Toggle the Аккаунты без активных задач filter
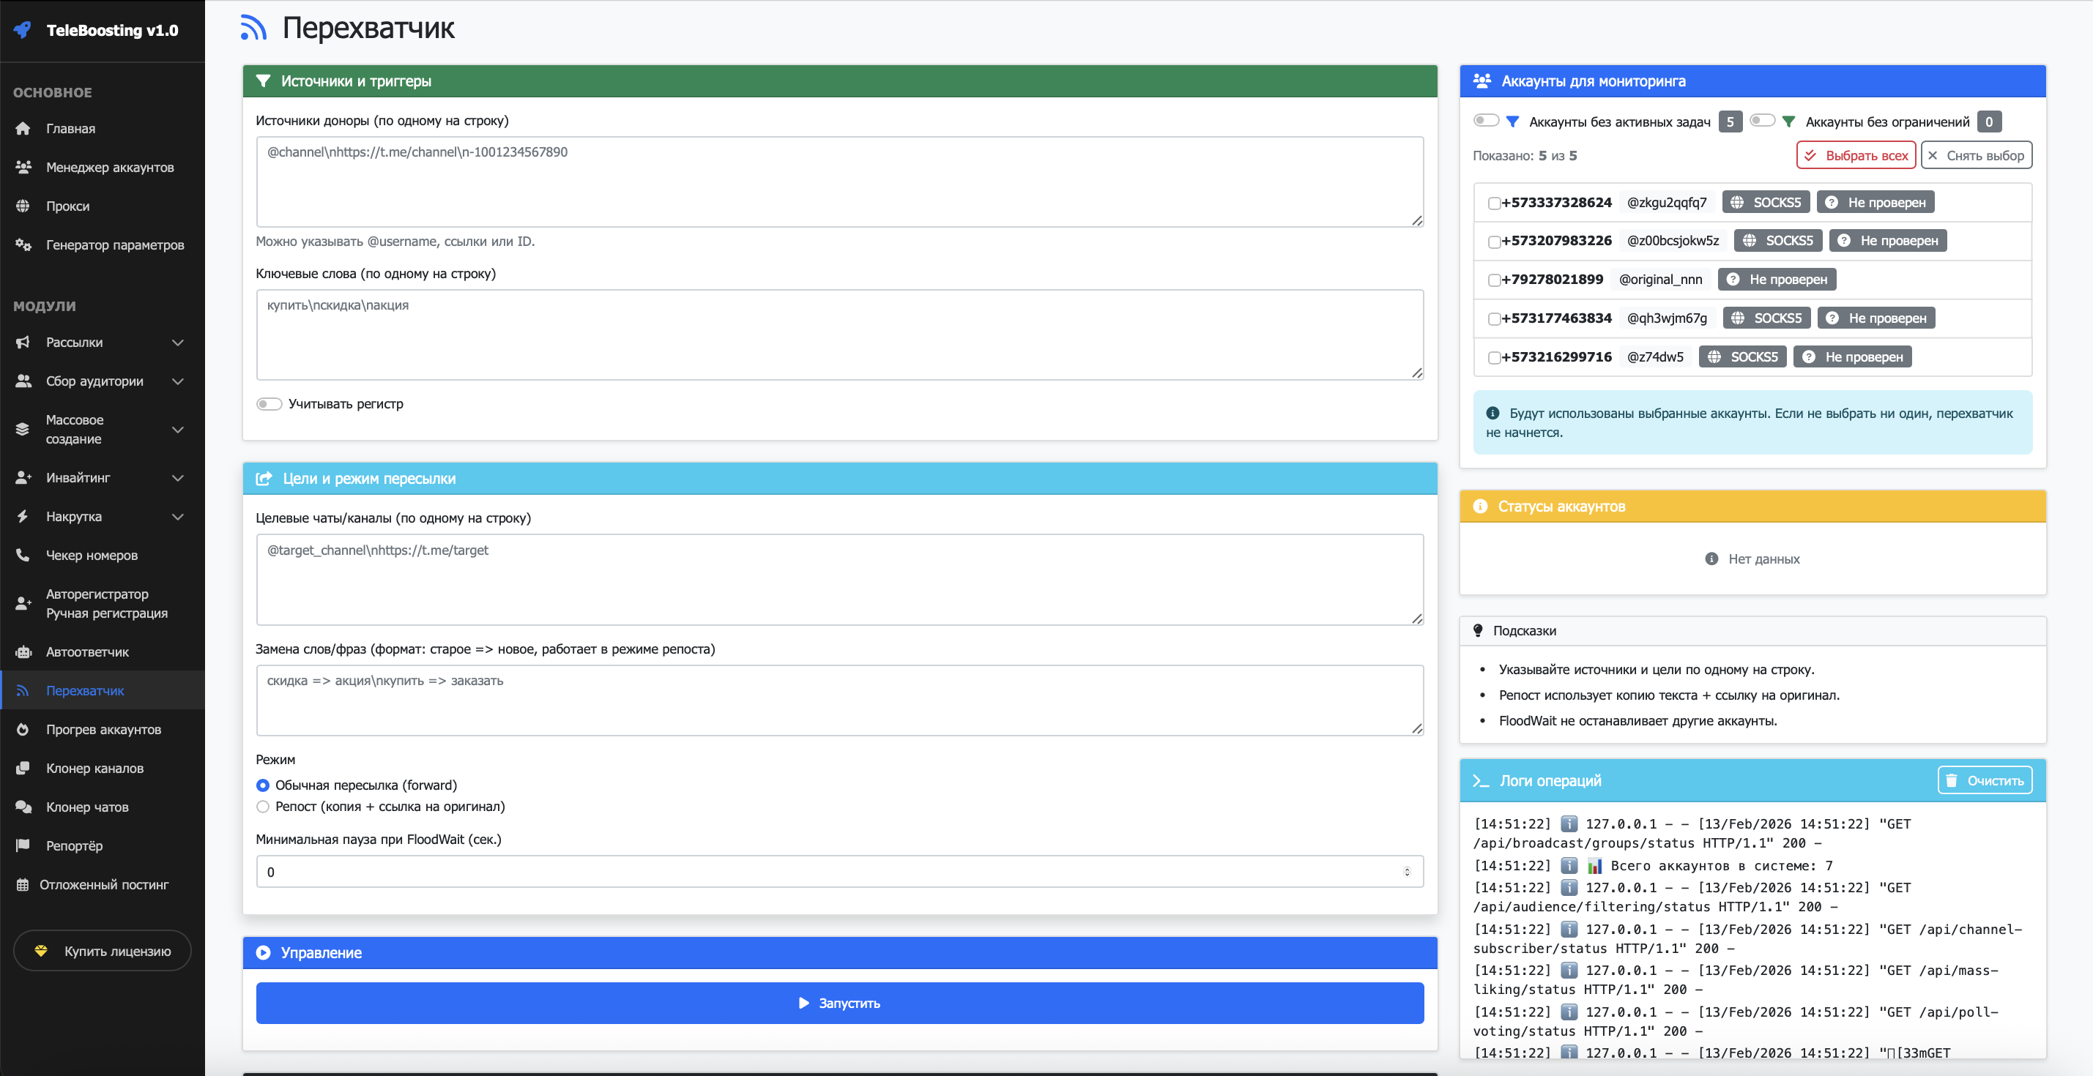This screenshot has width=2093, height=1076. (x=1485, y=121)
